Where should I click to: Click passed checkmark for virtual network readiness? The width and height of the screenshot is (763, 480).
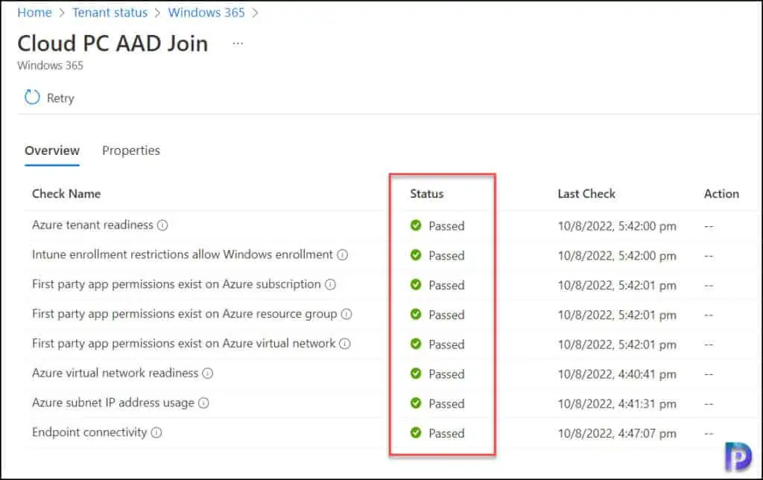tap(416, 373)
